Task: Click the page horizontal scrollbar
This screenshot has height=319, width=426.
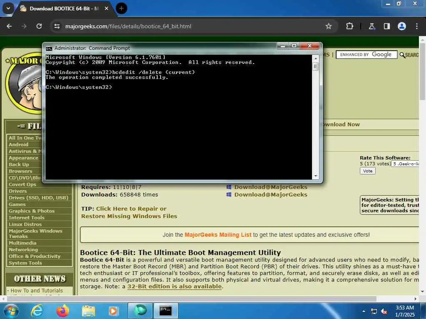Action: pyautogui.click(x=191, y=299)
